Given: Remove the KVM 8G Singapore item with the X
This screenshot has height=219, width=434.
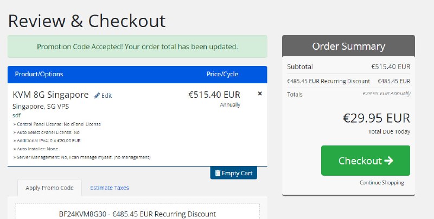Looking at the screenshot, I should point(260,94).
